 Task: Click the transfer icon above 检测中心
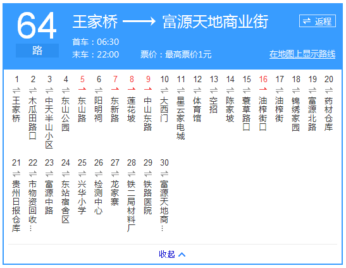pyautogui.click(x=99, y=174)
